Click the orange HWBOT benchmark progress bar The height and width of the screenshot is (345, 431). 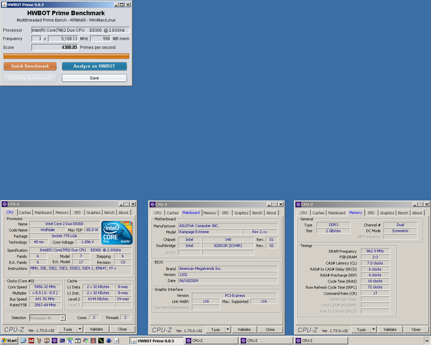(66, 56)
